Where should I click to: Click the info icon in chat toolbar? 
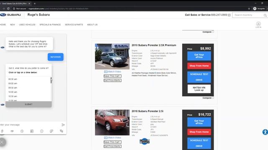point(42,131)
